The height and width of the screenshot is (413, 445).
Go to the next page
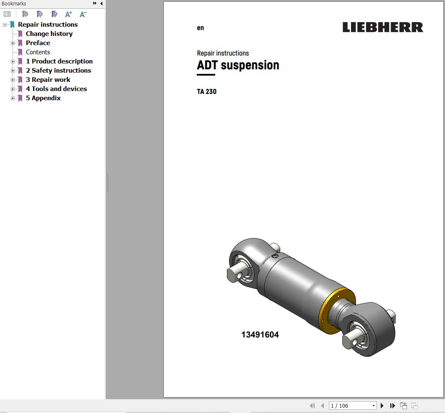pyautogui.click(x=382, y=405)
